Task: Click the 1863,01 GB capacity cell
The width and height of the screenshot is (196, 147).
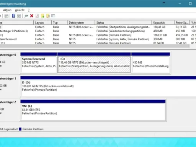Action: pyautogui.click(x=160, y=35)
